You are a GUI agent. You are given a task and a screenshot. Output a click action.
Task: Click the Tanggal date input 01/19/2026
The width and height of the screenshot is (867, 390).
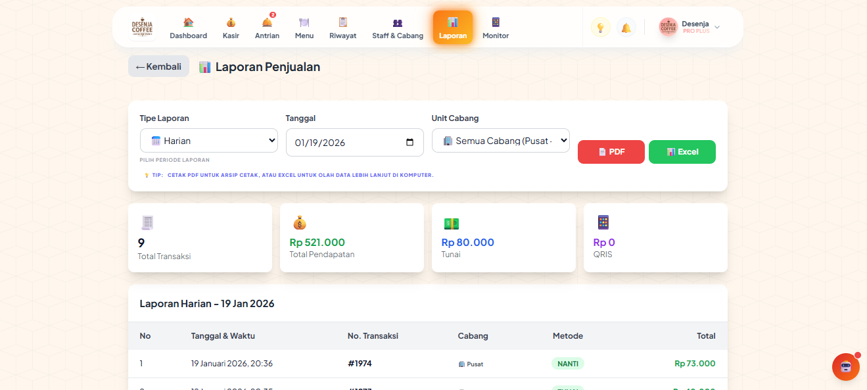coord(355,143)
